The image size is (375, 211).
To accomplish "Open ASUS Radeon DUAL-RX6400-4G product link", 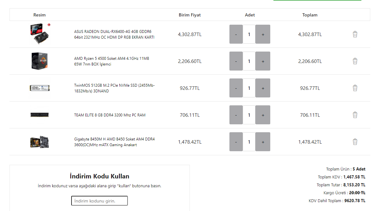I will [x=114, y=34].
